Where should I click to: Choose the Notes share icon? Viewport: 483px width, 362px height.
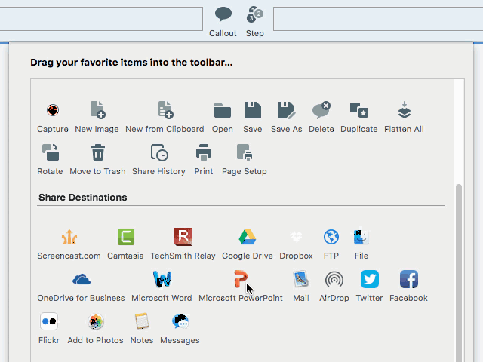point(142,321)
